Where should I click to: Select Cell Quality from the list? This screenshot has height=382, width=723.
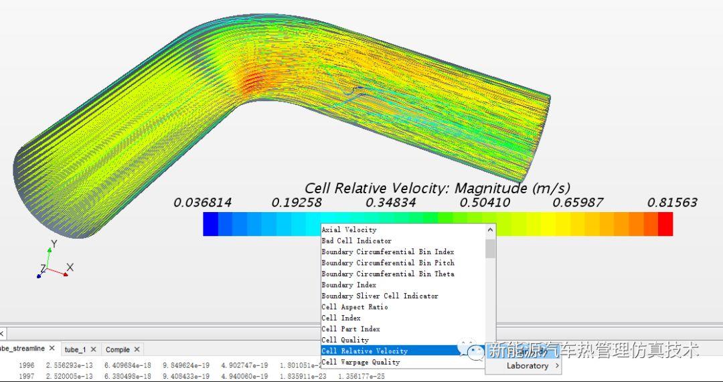point(403,340)
